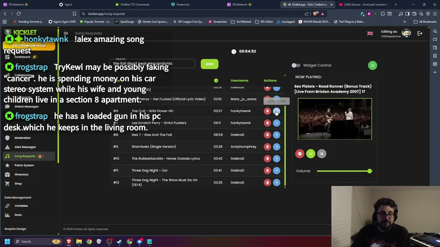Open Giveaway in sidebar

(21, 174)
